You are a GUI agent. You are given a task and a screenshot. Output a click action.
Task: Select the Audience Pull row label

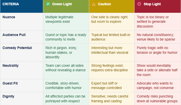14,35
